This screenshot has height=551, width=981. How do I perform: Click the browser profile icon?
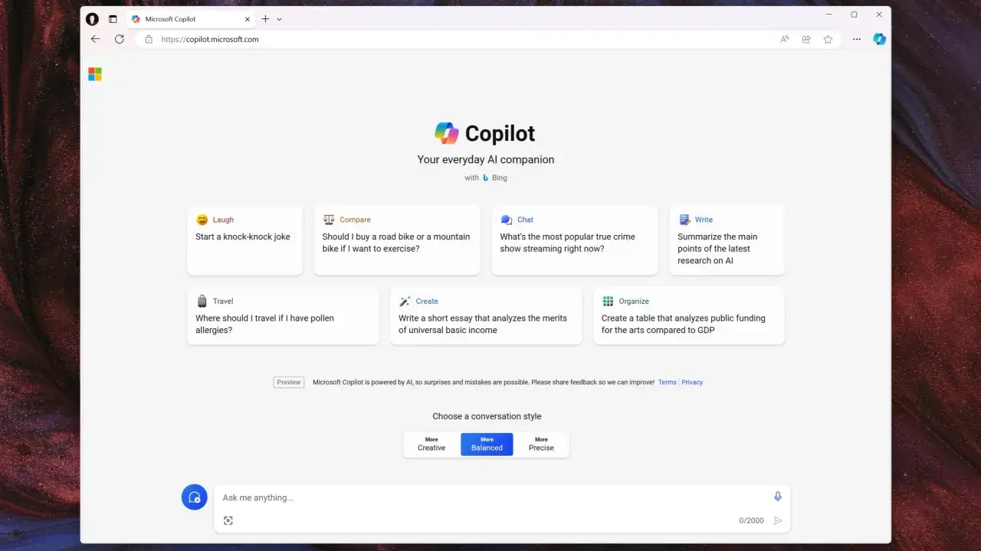92,19
